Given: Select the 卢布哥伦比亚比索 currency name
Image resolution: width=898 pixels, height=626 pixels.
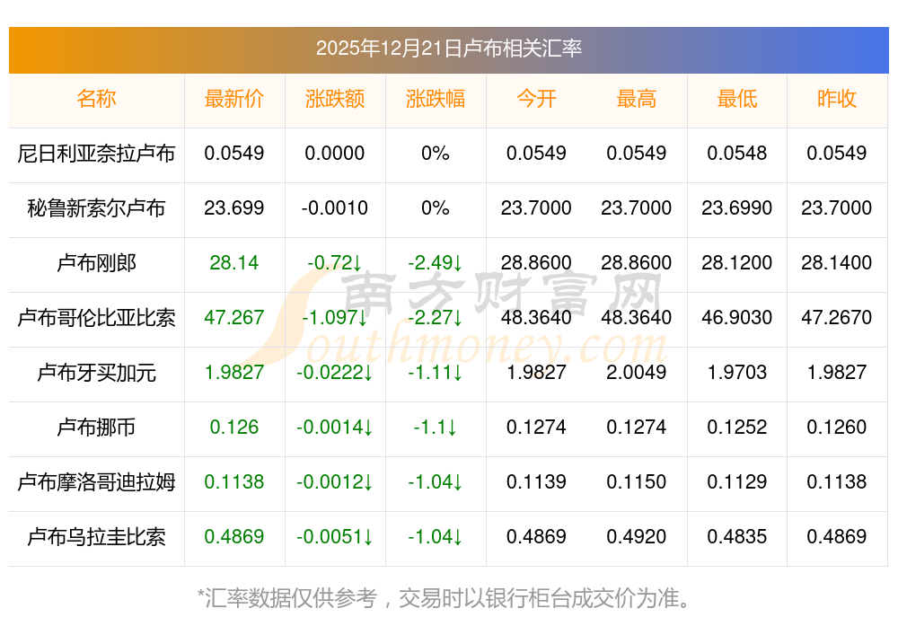Looking at the screenshot, I should [96, 318].
